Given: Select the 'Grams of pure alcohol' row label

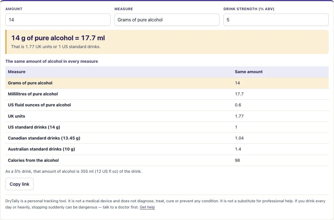Looking at the screenshot, I should (30, 83).
